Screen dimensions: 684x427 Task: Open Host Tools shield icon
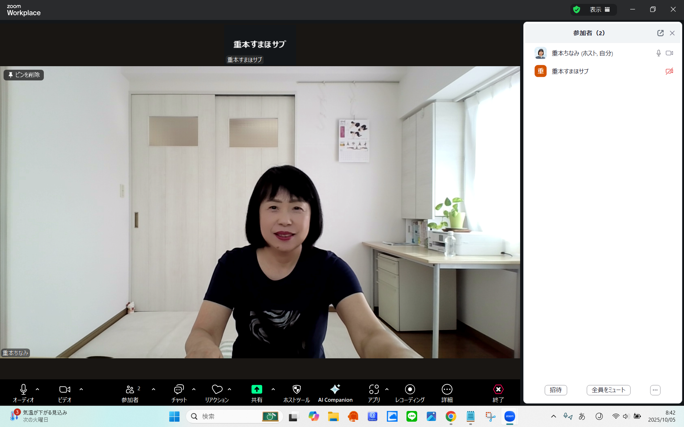[296, 389]
